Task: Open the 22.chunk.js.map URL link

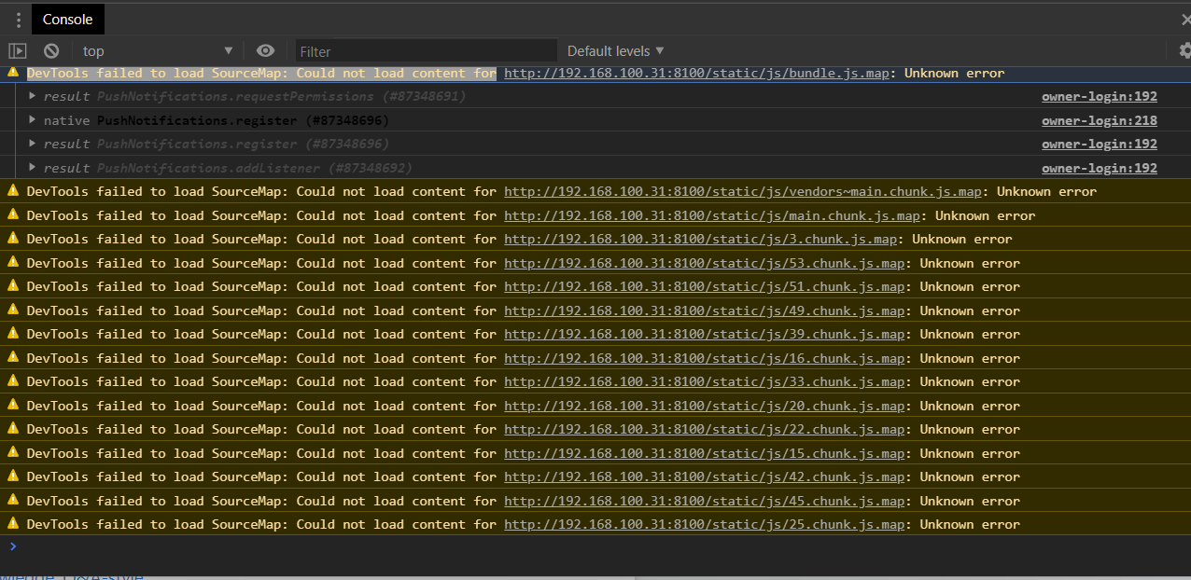Action: point(705,429)
